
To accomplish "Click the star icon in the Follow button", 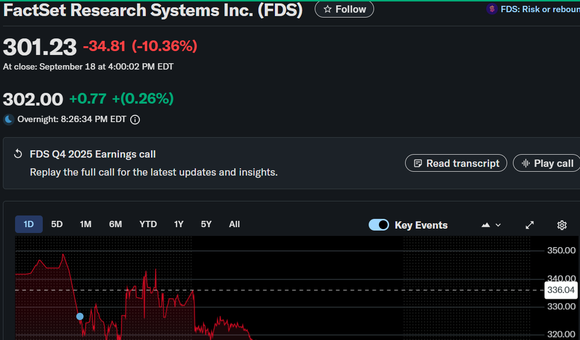I will [x=327, y=9].
